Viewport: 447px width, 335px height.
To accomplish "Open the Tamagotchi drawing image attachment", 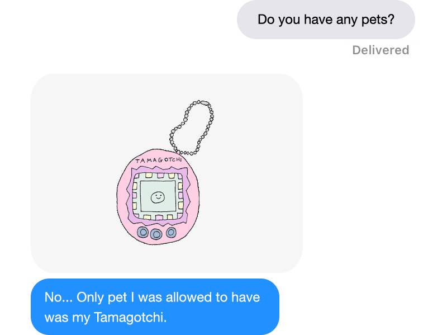I will (167, 173).
